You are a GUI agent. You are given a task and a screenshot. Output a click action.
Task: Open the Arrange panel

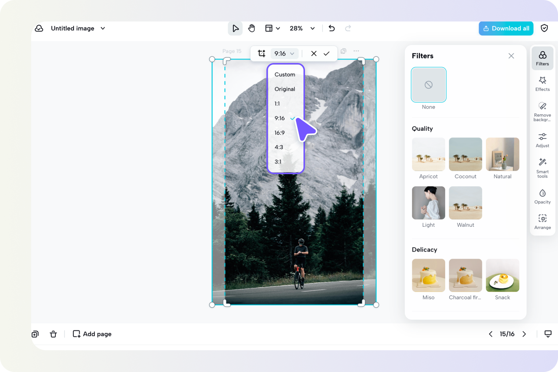click(542, 222)
